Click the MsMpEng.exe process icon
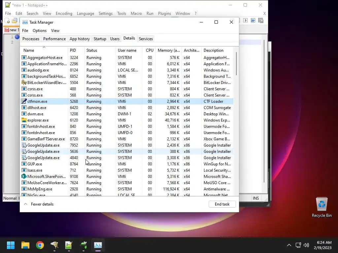 pyautogui.click(x=24, y=189)
